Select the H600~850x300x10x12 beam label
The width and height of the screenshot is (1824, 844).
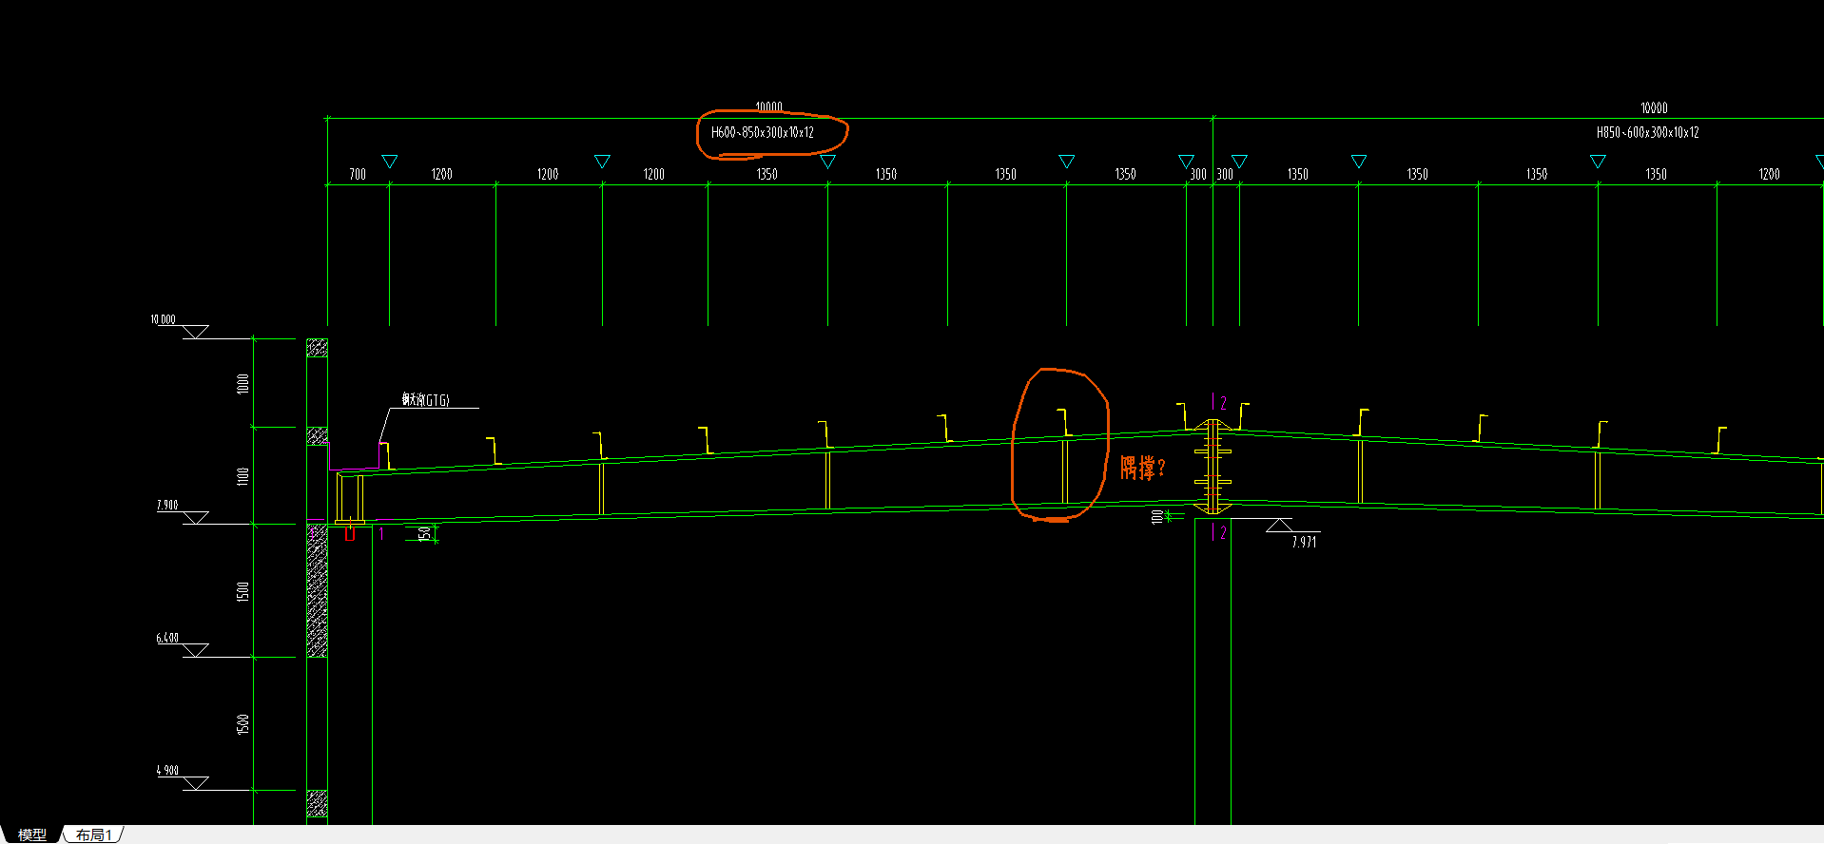pyautogui.click(x=763, y=132)
